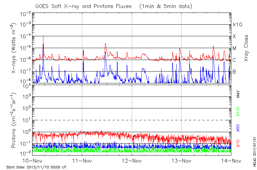257x170 pixels.
Task: Click the green ≥100 MeV legend label
Action: pos(238,112)
